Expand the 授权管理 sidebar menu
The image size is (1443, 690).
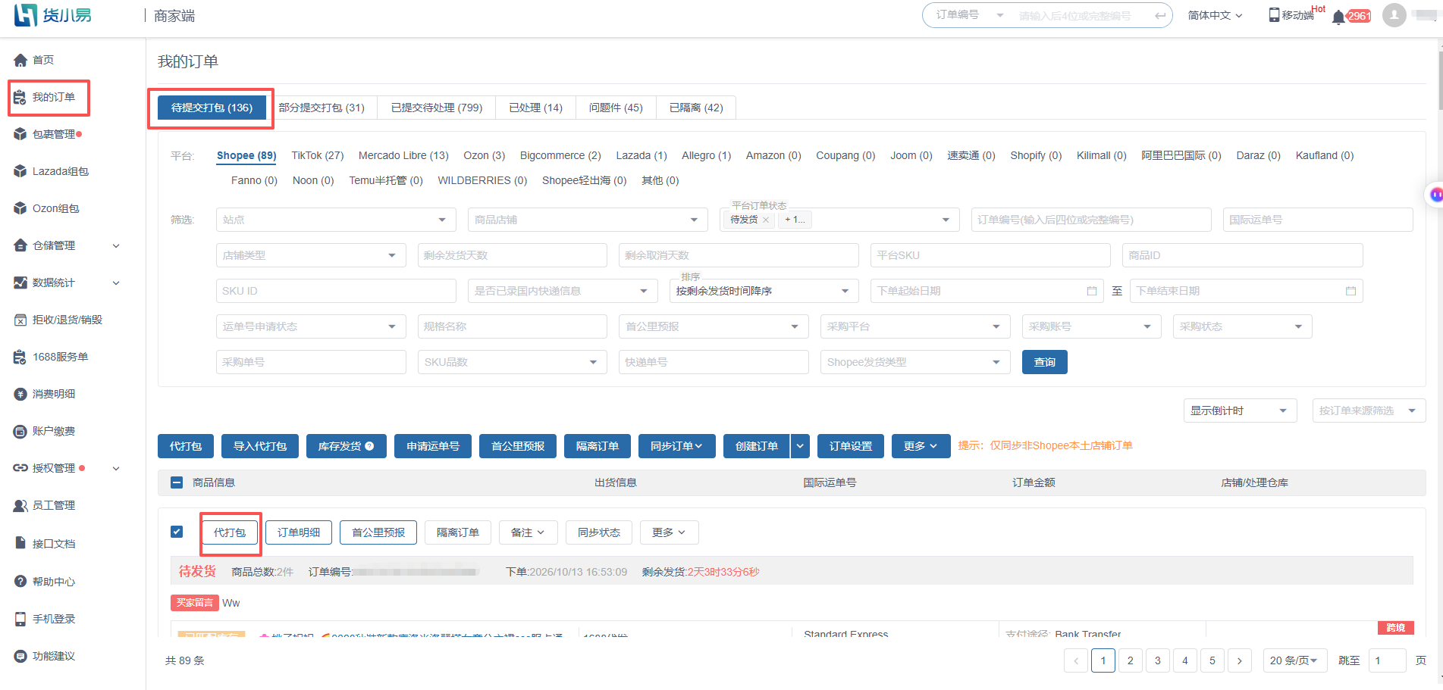coord(116,468)
